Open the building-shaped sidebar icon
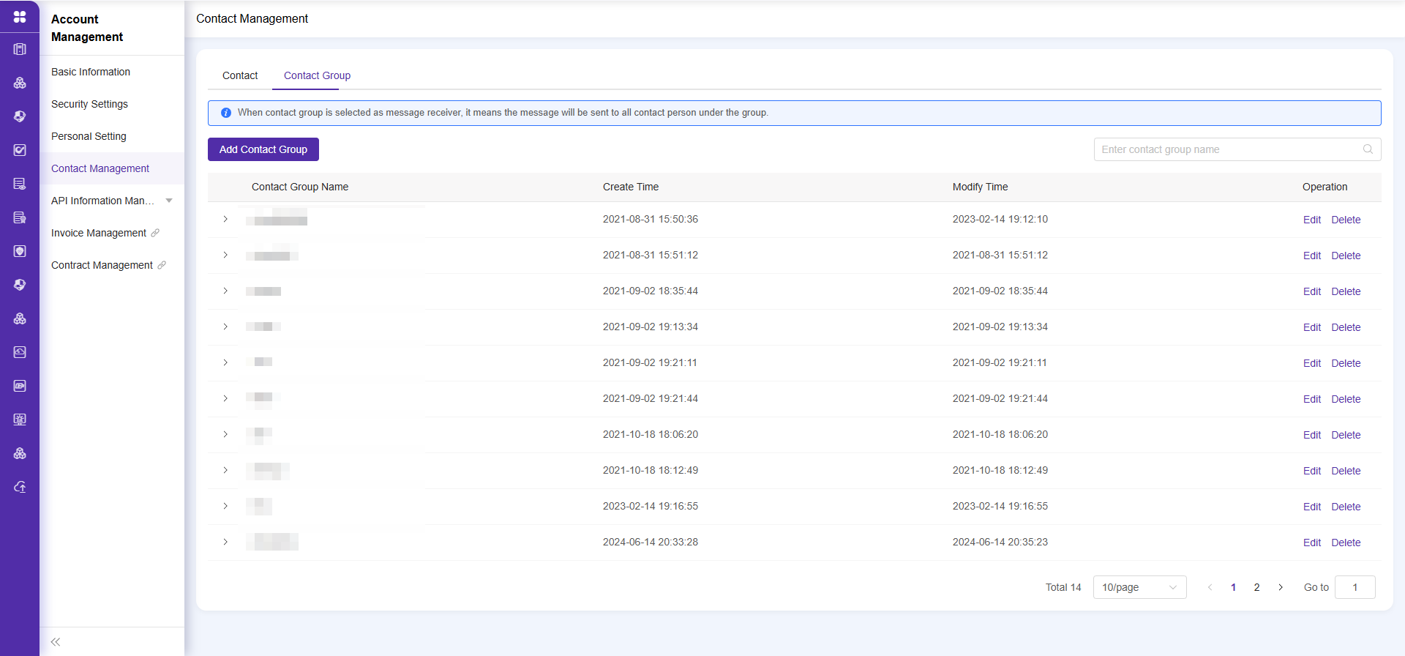Viewport: 1405px width, 656px height. pyautogui.click(x=20, y=49)
